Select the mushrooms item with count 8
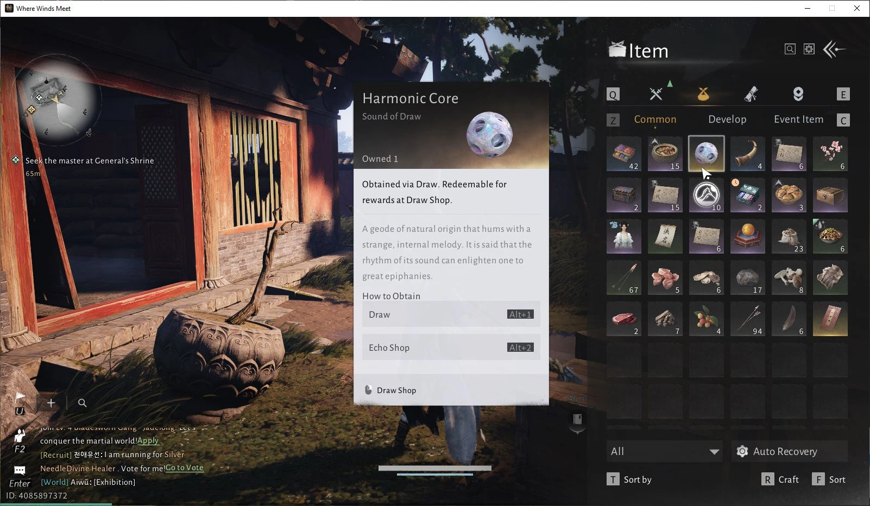 pyautogui.click(x=789, y=277)
